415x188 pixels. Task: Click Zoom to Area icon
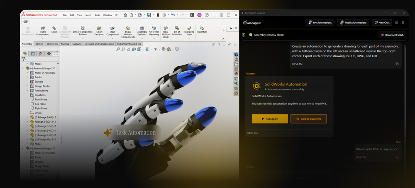(x=123, y=49)
